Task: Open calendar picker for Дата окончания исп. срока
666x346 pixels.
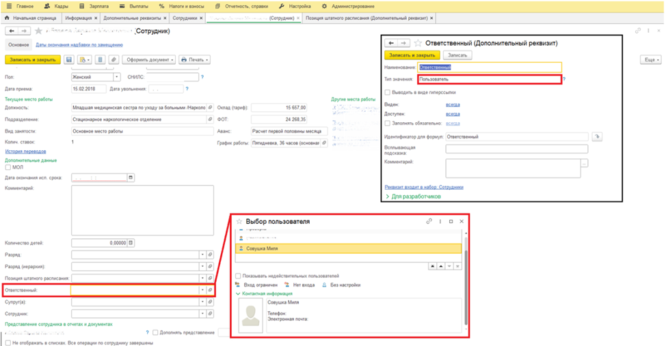Action: 131,177
